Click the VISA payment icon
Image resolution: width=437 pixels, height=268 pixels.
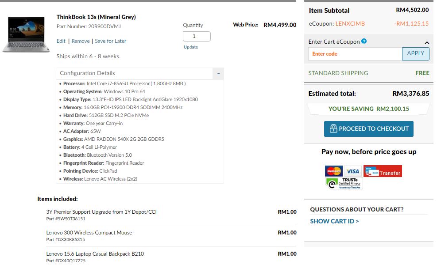pos(353,171)
